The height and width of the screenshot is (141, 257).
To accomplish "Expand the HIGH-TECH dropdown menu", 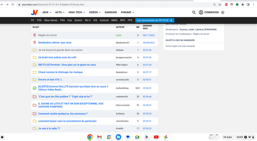I will (77, 12).
